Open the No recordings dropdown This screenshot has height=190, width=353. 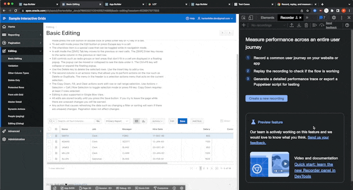(x=267, y=25)
